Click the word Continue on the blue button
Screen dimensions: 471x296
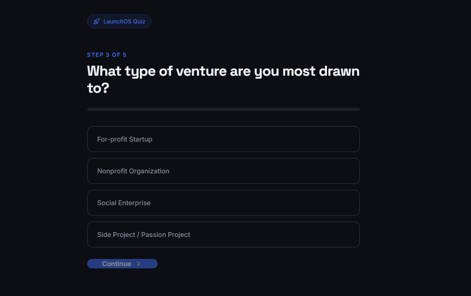point(117,264)
